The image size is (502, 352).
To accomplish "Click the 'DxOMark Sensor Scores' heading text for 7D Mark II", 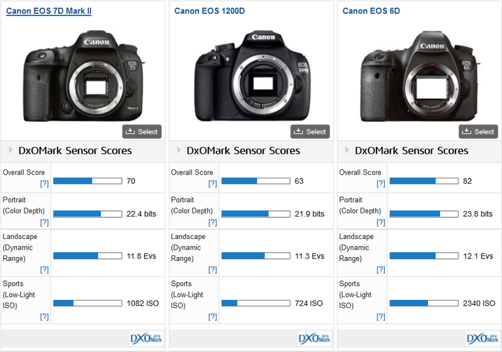I will coord(75,151).
